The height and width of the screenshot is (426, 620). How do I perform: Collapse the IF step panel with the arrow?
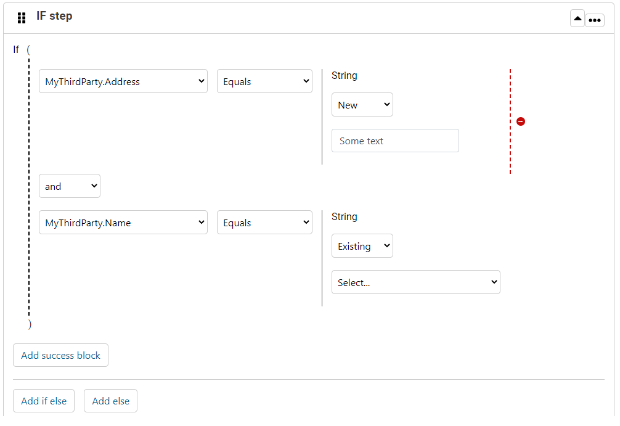[577, 18]
